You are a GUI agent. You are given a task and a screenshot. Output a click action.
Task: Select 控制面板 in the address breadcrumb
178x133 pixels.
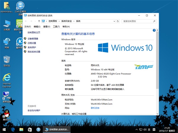click(x=53, y=21)
